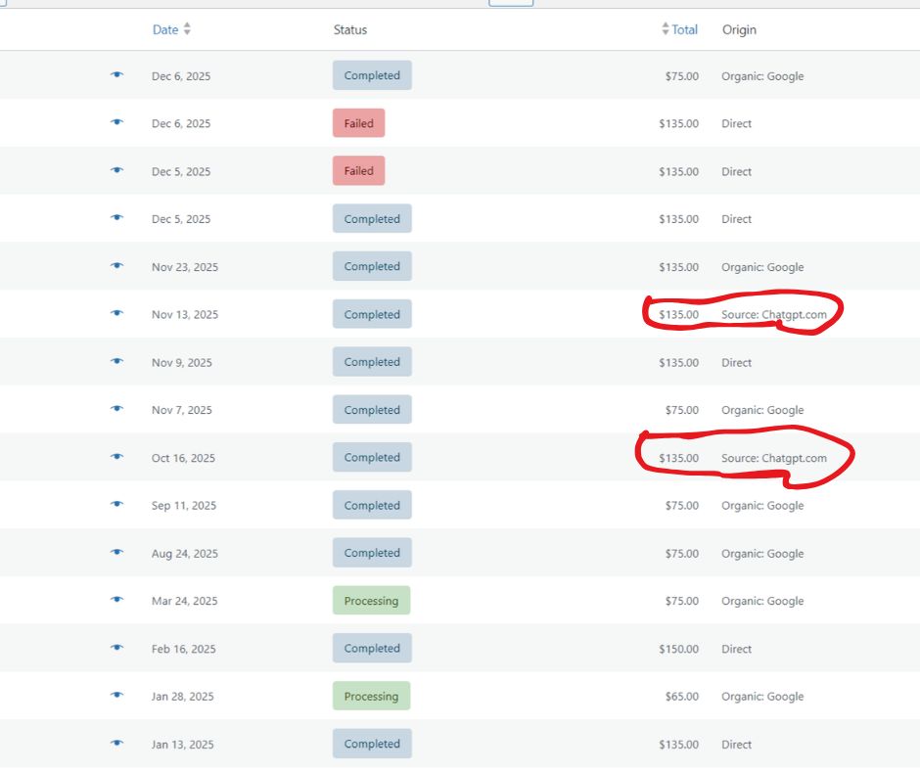Toggle the sort arrows beside Date

(187, 29)
